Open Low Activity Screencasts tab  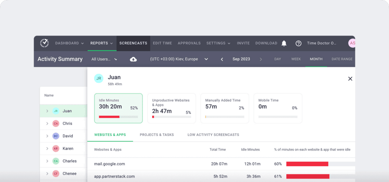(x=213, y=135)
